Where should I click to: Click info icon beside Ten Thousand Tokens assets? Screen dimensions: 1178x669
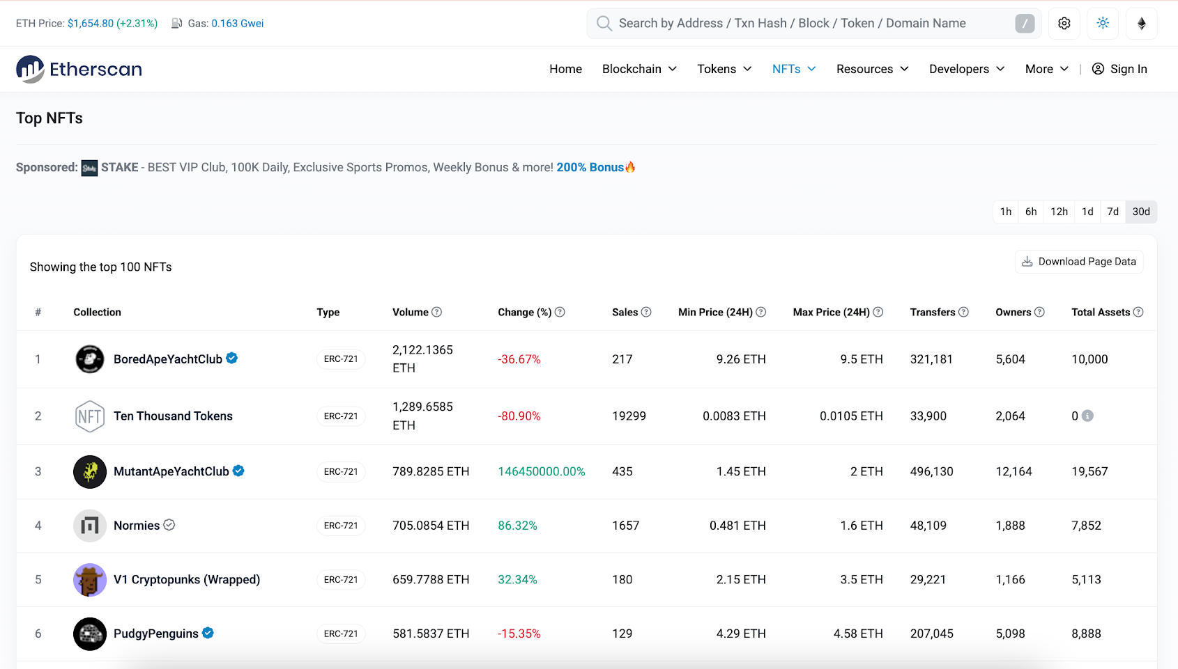click(1087, 416)
